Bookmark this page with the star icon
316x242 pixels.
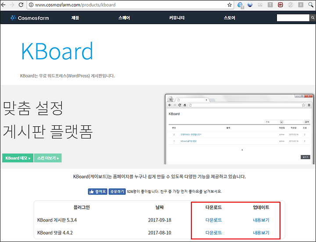(230, 5)
